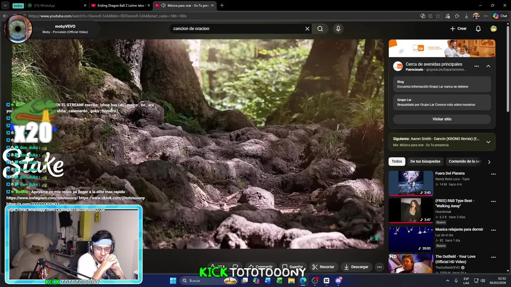511x287 pixels.
Task: Open YouTube account avatar menu
Action: click(x=494, y=29)
